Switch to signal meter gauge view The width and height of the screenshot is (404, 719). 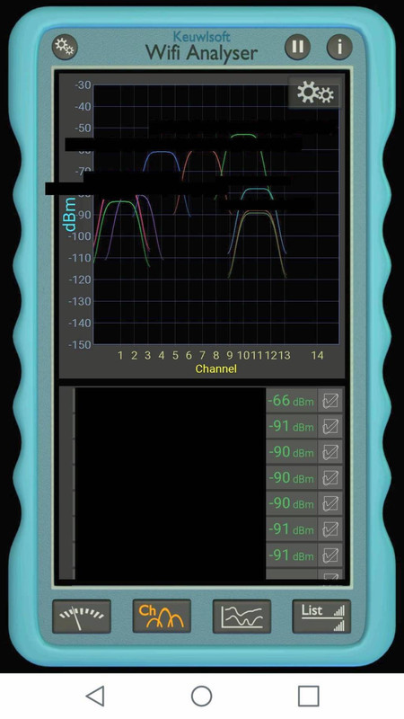click(82, 617)
